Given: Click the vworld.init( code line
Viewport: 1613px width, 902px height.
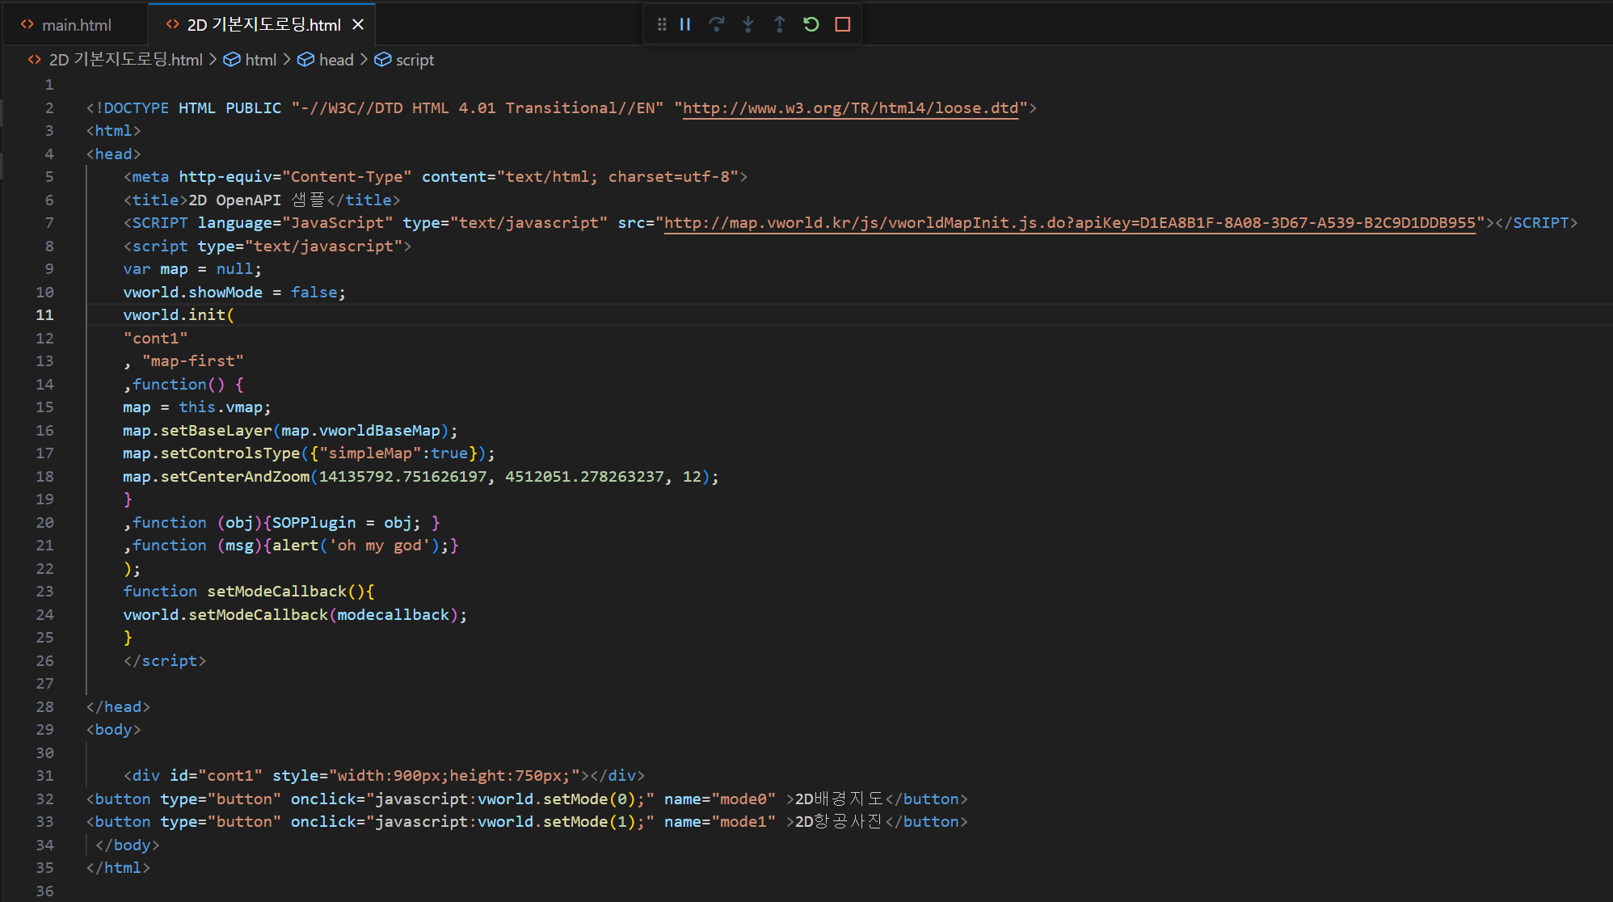Looking at the screenshot, I should pyautogui.click(x=179, y=315).
